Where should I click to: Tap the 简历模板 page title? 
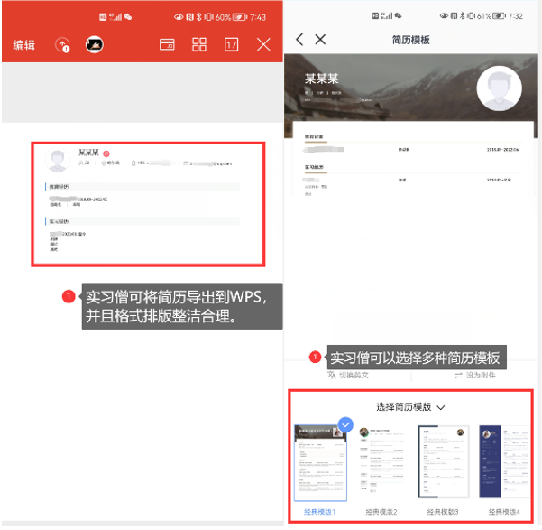point(410,40)
